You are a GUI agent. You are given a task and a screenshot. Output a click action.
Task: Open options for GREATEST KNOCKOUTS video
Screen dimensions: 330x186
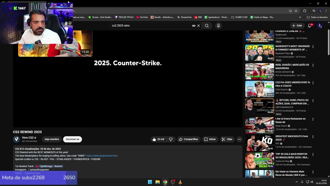(x=313, y=137)
